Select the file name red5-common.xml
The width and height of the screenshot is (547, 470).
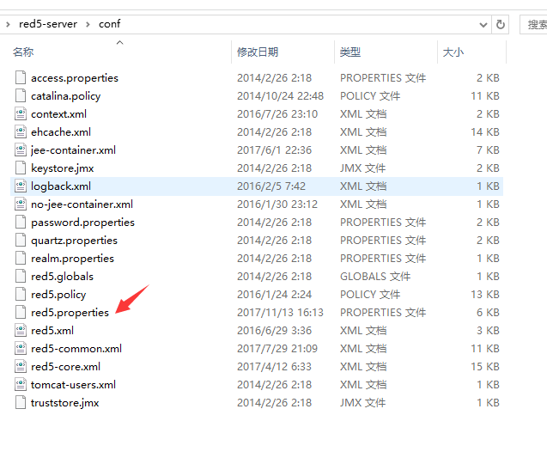(x=76, y=349)
